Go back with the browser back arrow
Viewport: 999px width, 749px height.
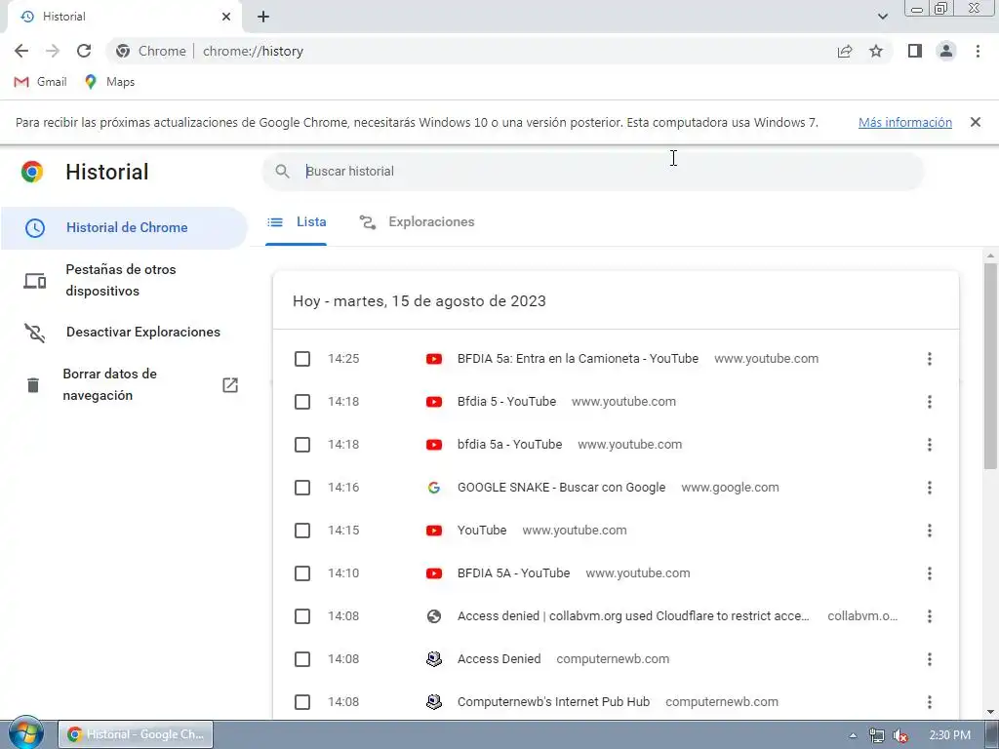(x=21, y=51)
